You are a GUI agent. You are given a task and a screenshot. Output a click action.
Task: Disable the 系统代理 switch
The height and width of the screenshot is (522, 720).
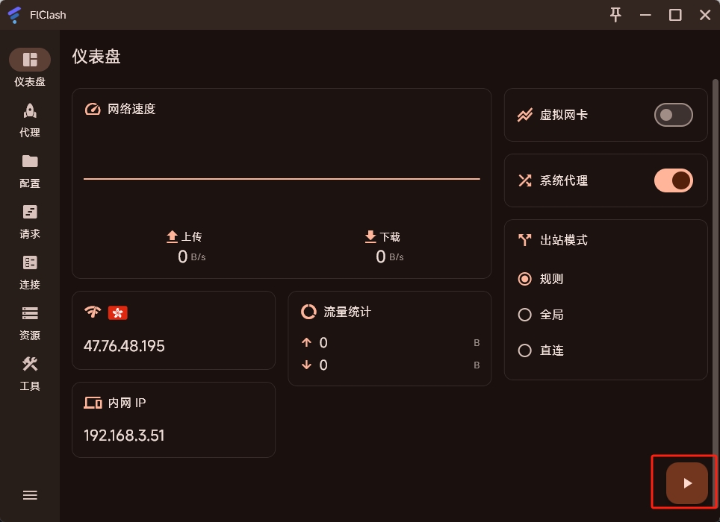673,180
